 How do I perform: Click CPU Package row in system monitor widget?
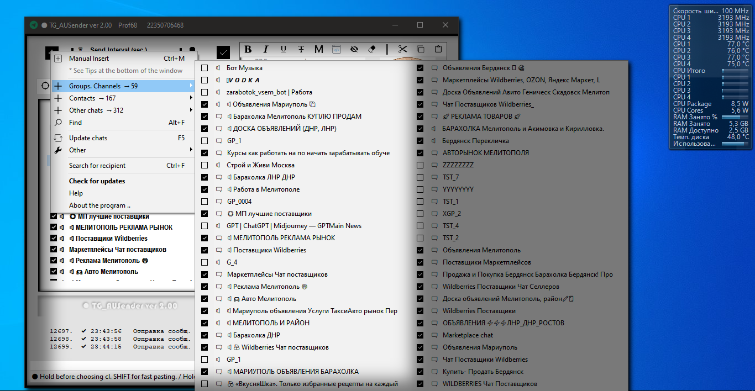(711, 104)
